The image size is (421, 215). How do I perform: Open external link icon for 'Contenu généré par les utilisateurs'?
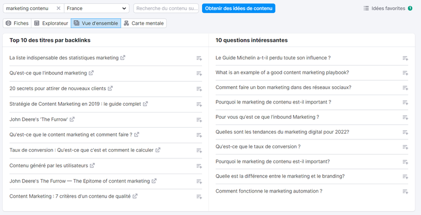click(x=92, y=166)
